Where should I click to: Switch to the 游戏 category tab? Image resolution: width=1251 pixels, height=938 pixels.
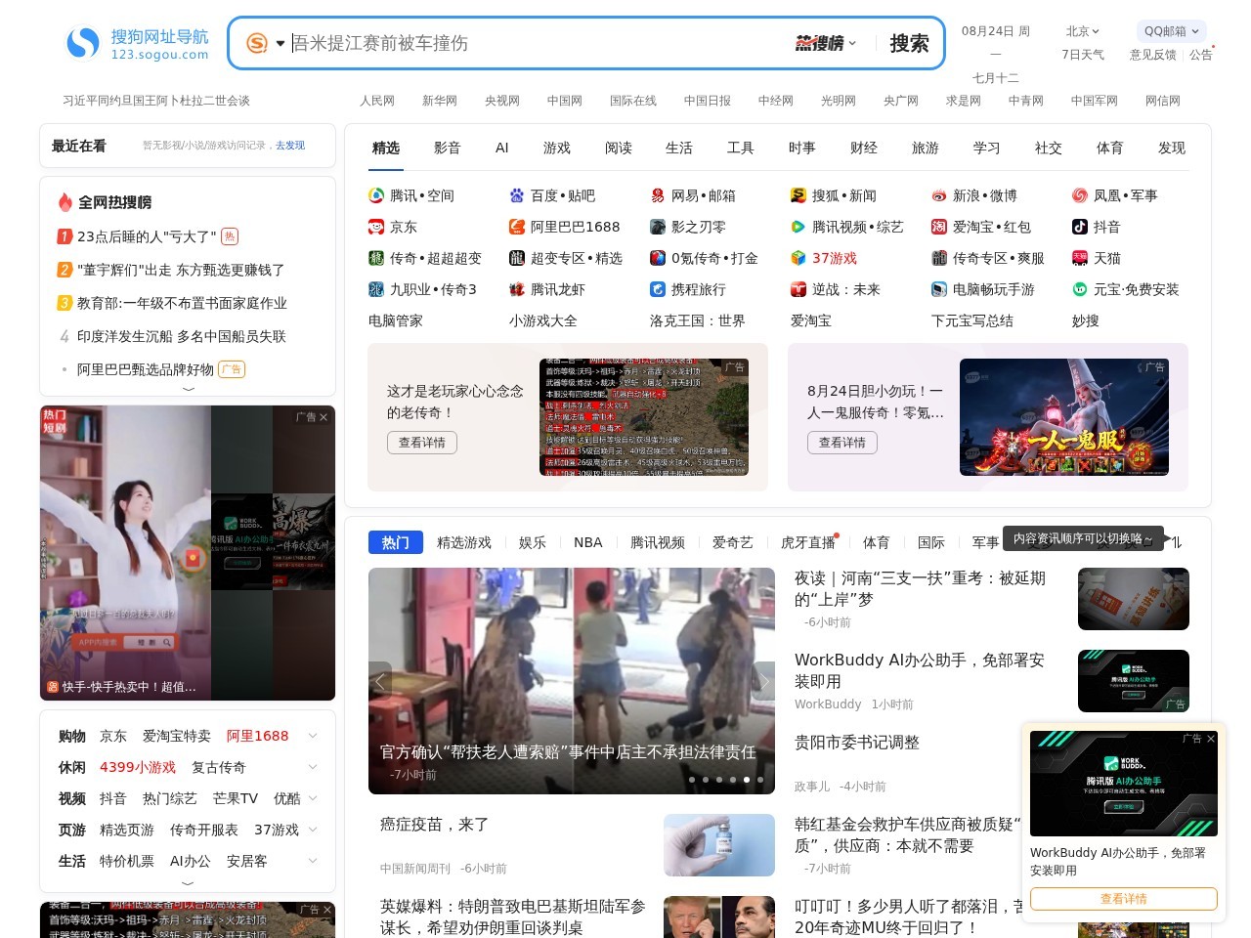click(x=557, y=148)
